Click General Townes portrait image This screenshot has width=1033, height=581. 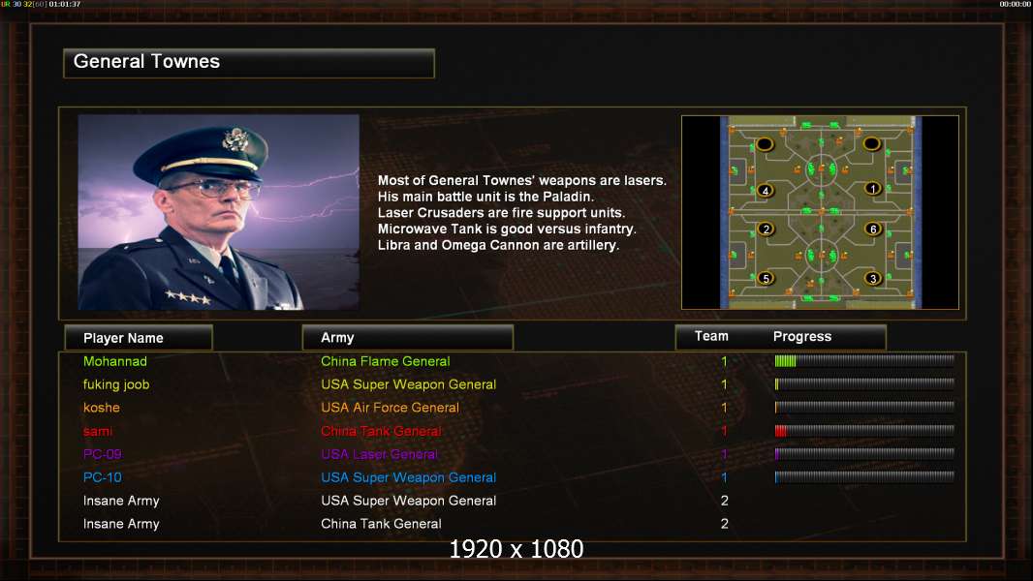(x=219, y=212)
